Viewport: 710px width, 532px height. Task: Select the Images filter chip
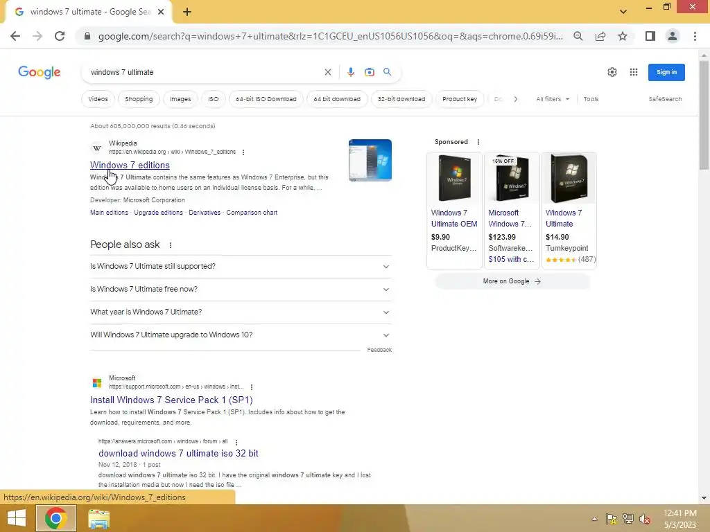180,99
